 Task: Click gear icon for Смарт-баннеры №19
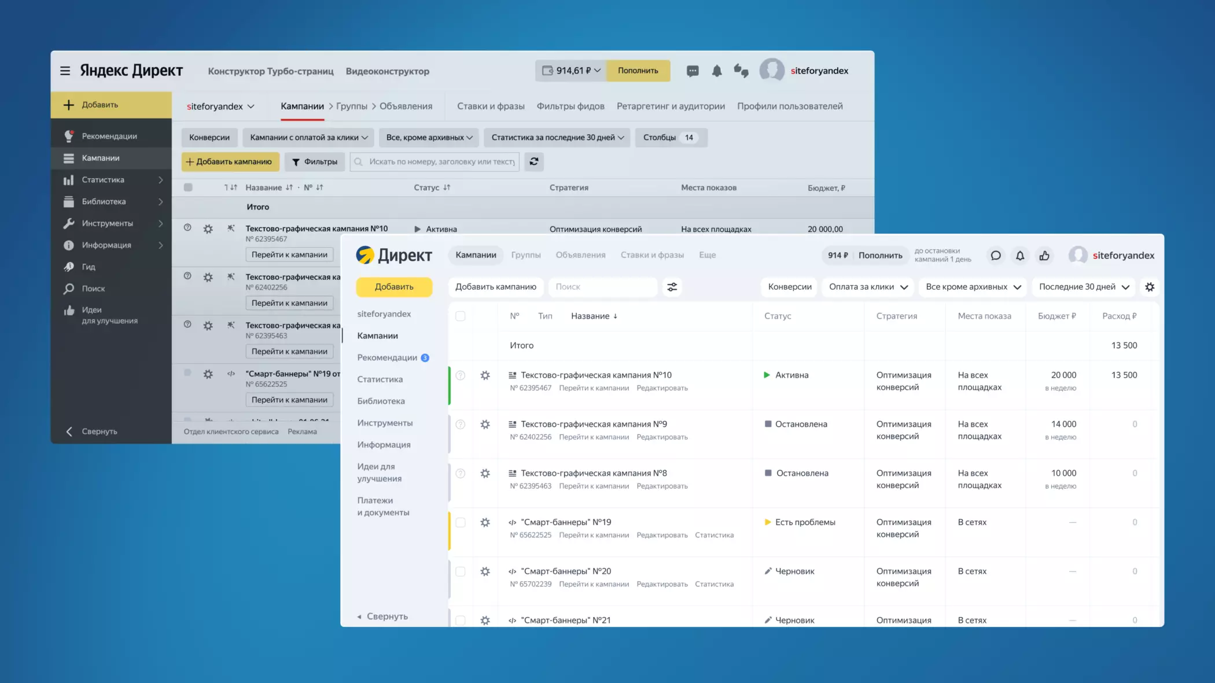point(485,522)
